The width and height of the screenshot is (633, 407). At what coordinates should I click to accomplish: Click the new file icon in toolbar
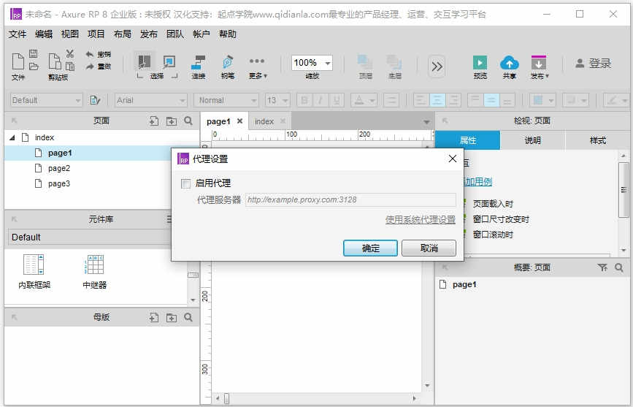18,61
